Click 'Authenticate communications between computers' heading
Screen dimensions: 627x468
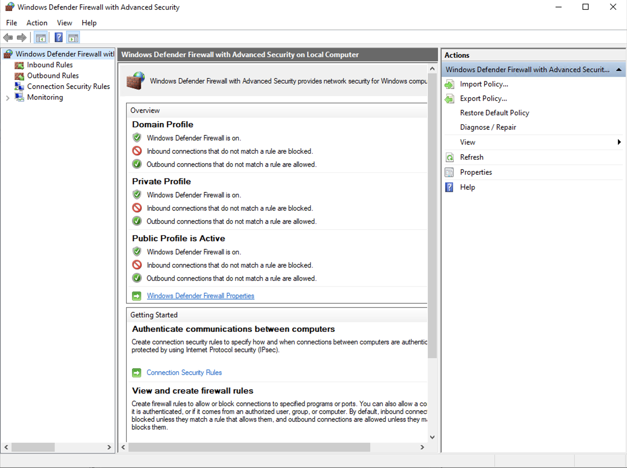(233, 329)
